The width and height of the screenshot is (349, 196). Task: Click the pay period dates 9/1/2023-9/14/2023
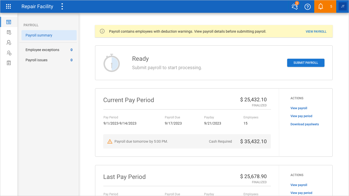click(120, 123)
